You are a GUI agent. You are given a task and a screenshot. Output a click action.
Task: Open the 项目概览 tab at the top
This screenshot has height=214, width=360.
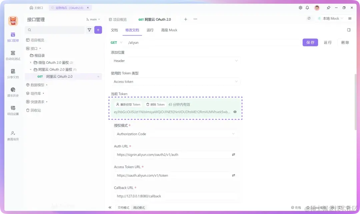pyautogui.click(x=120, y=19)
